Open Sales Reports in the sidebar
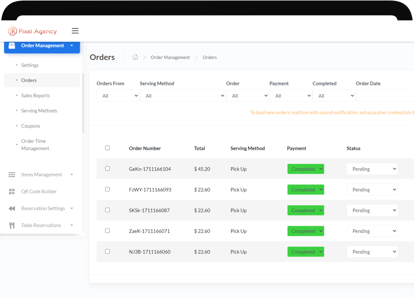 coord(36,95)
